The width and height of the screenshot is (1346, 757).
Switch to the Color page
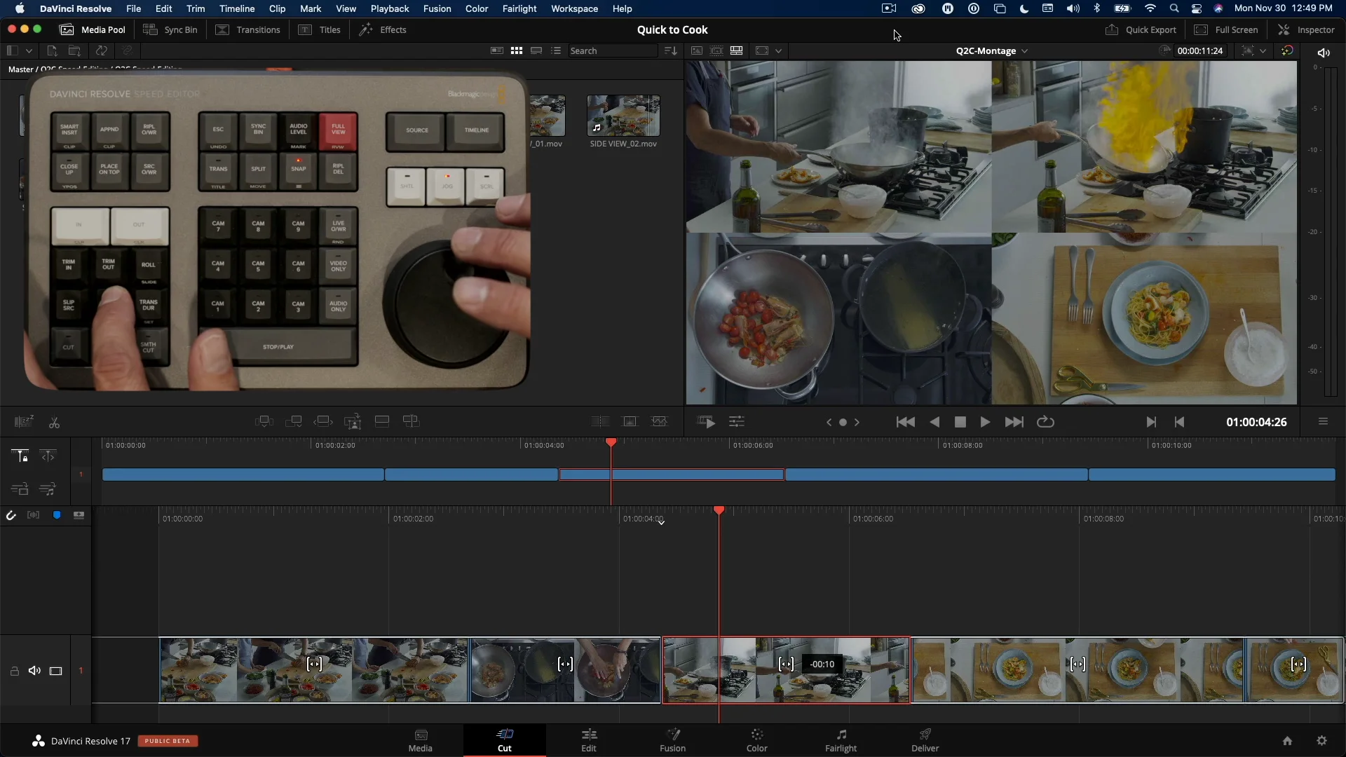[x=757, y=740]
